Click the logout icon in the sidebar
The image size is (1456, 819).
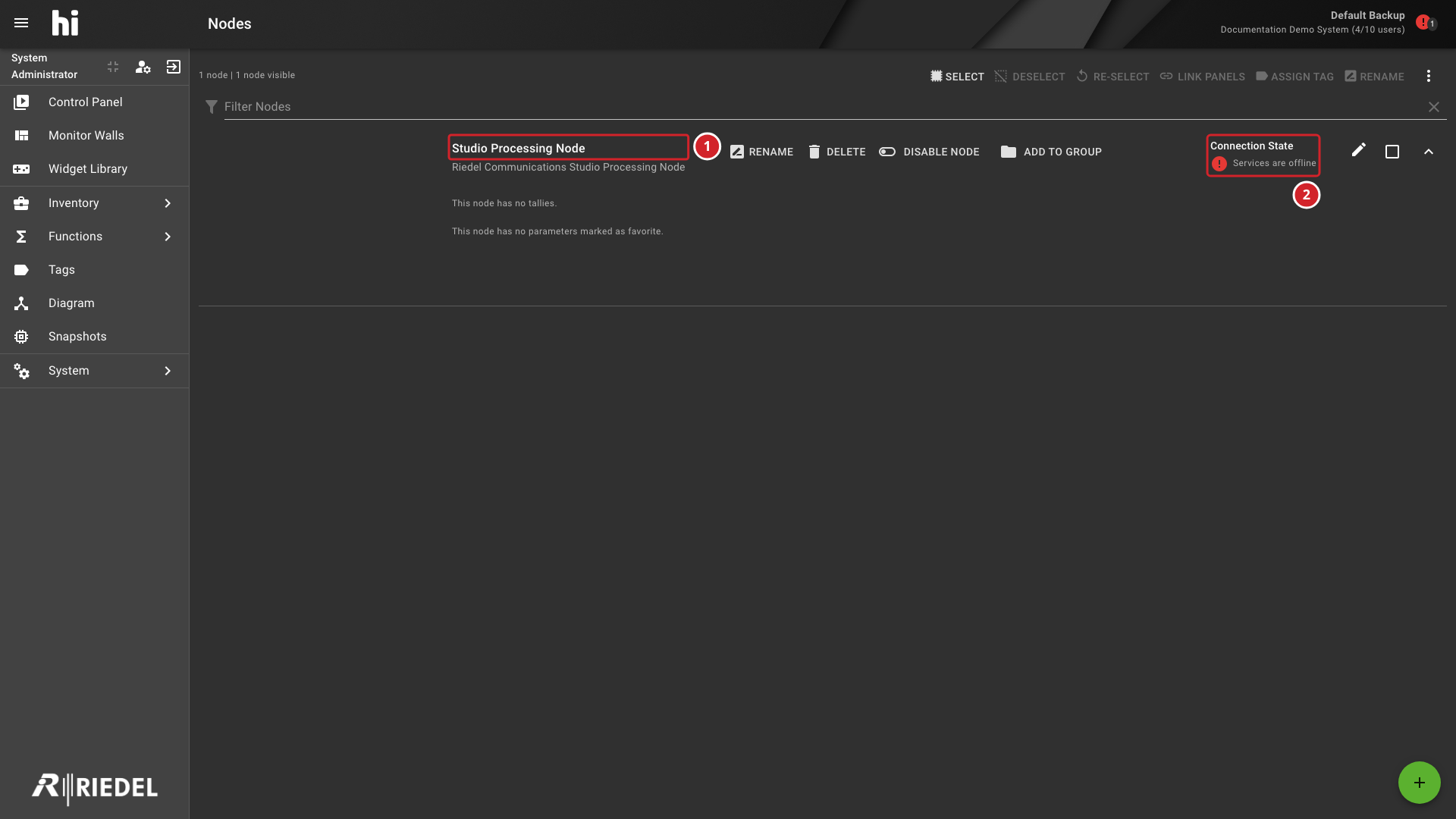(174, 67)
